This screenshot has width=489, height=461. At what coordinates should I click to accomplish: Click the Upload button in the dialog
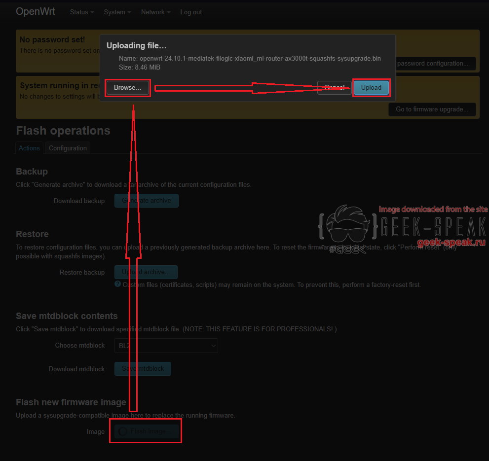coord(371,88)
